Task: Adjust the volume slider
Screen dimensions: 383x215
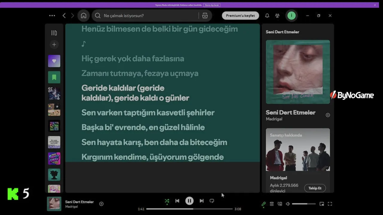Action: [x=304, y=204]
